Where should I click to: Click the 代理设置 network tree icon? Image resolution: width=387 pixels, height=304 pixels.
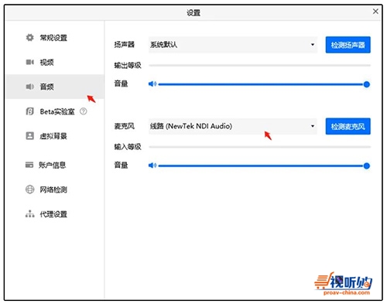(30, 213)
